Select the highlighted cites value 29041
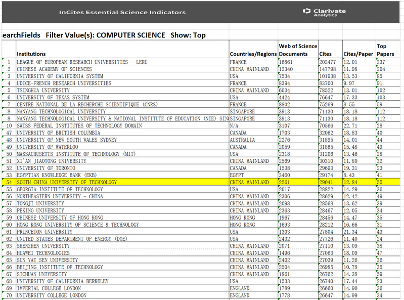 click(x=330, y=182)
